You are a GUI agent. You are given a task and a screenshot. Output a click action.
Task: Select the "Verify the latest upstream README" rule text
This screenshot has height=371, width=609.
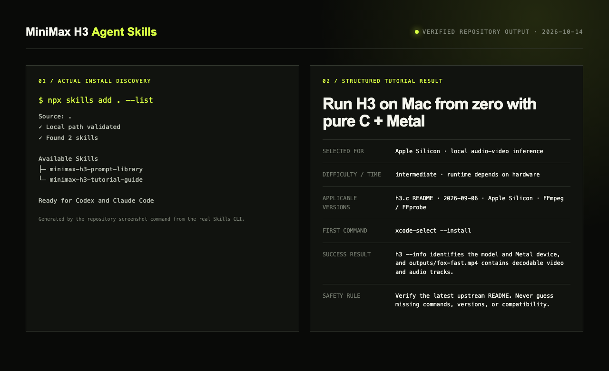pos(474,300)
